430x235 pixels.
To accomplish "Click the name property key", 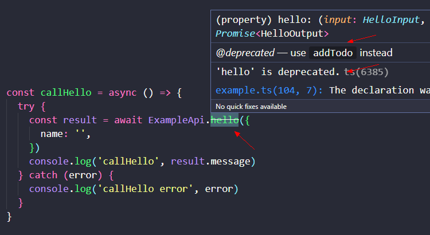I will (x=52, y=134).
